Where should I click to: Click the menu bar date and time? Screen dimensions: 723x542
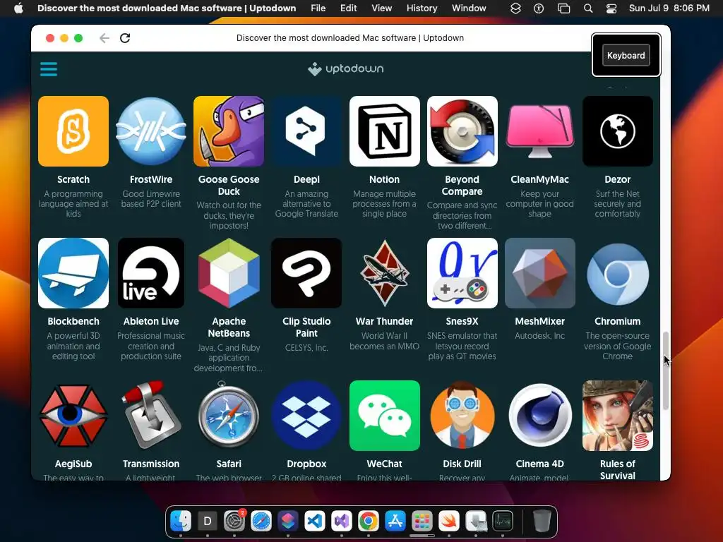(x=669, y=8)
